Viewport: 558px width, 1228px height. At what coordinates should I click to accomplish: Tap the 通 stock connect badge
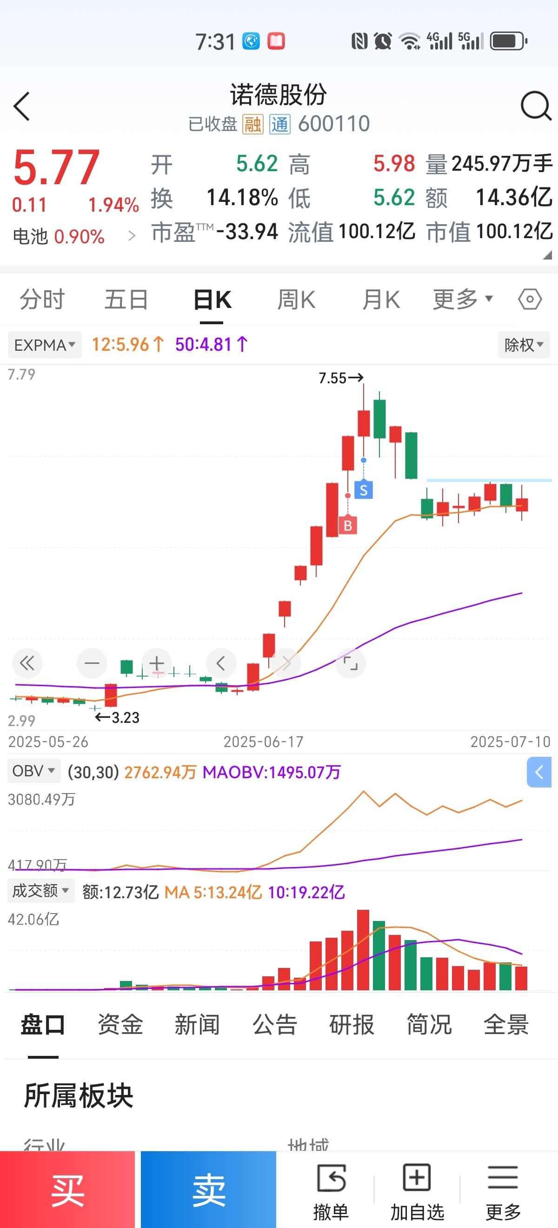280,124
